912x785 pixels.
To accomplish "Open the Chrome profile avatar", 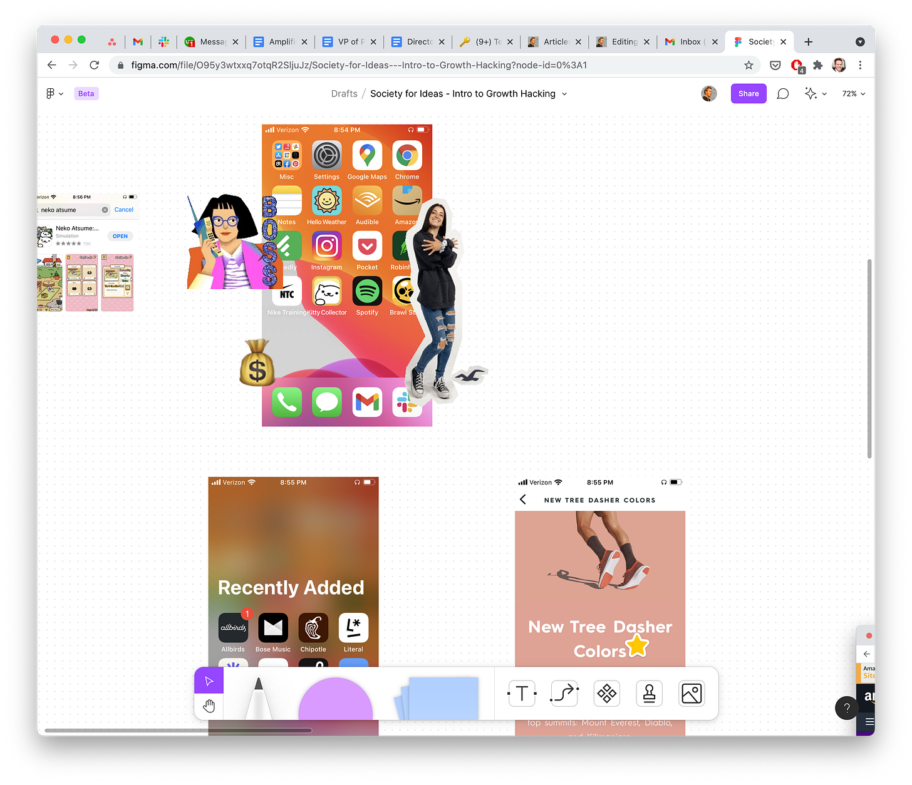I will tap(839, 65).
